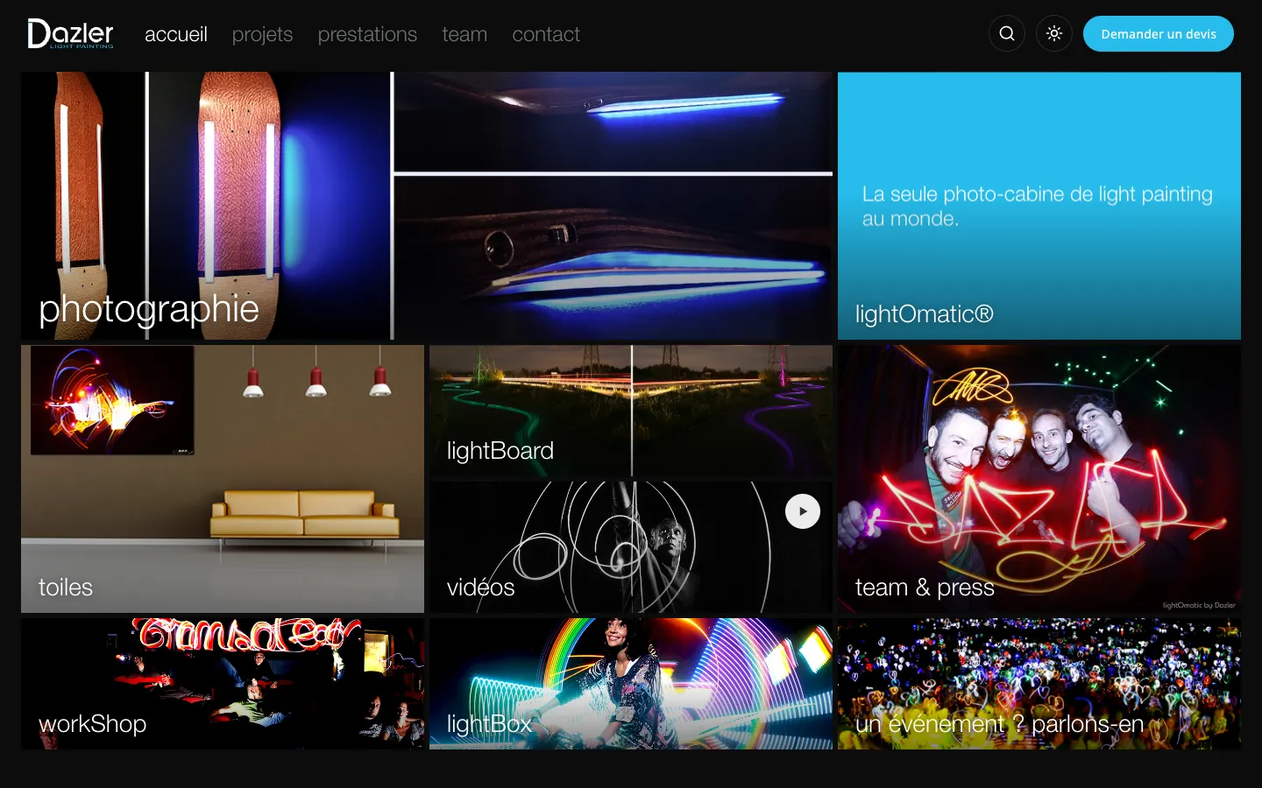This screenshot has height=788, width=1262.
Task: Open the search icon
Action: click(1007, 34)
